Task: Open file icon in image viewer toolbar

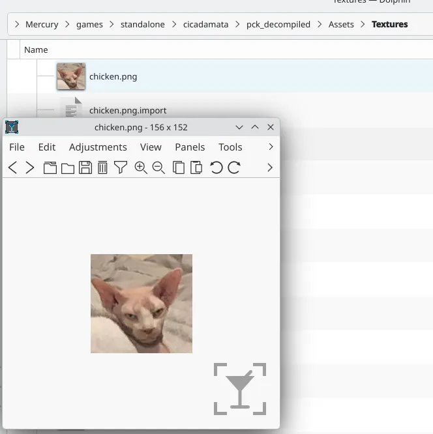Action: pyautogui.click(x=50, y=167)
